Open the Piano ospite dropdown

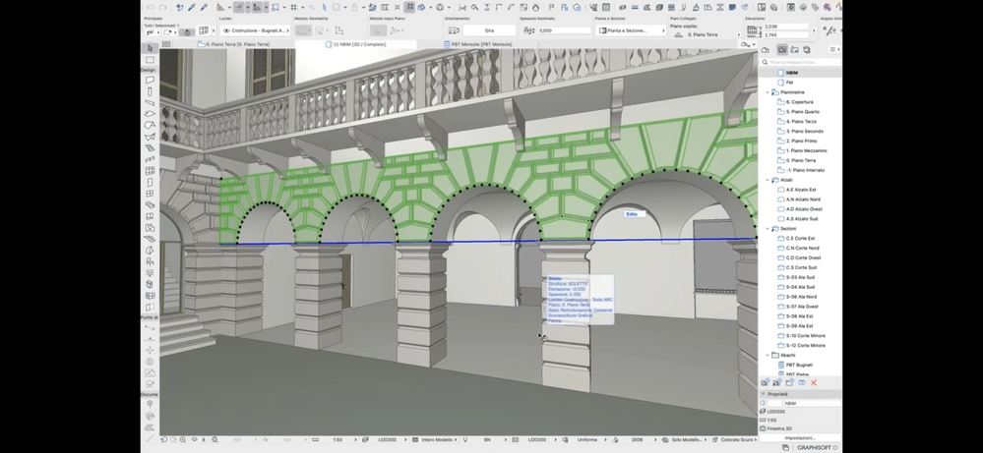coord(703,34)
